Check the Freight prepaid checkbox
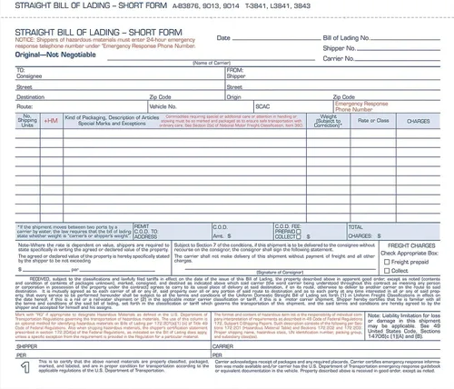Screen dimensions: 454x389 [387, 262]
